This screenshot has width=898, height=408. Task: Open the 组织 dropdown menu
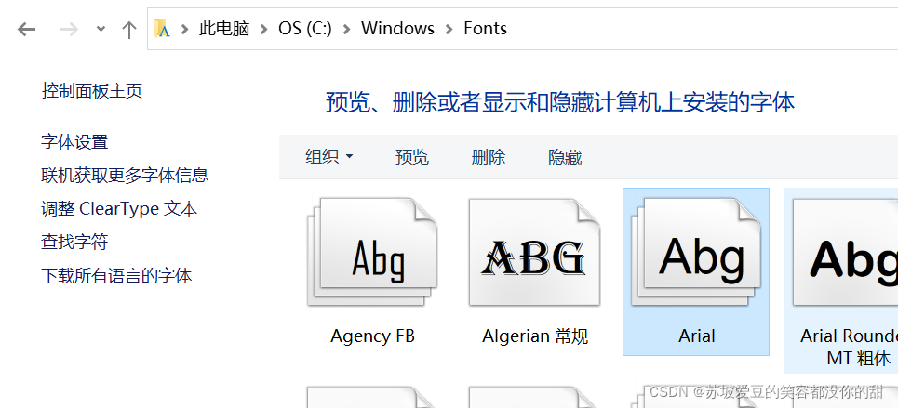point(329,157)
